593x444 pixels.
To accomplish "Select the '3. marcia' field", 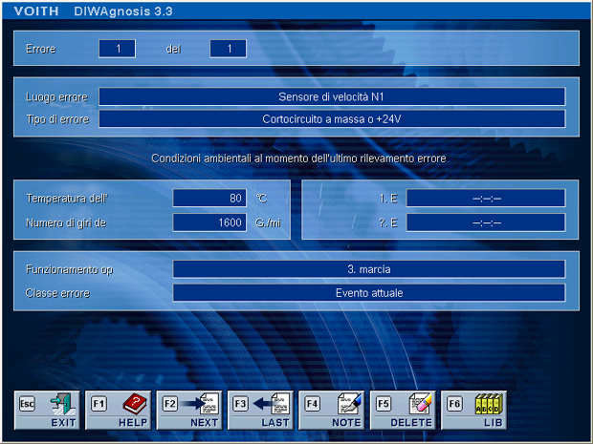I will tap(369, 269).
